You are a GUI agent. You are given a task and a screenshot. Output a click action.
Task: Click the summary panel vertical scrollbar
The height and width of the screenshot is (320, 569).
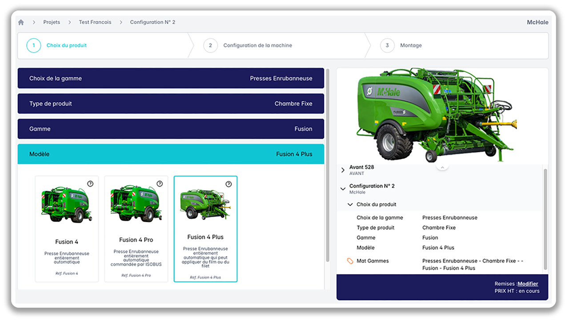545,219
